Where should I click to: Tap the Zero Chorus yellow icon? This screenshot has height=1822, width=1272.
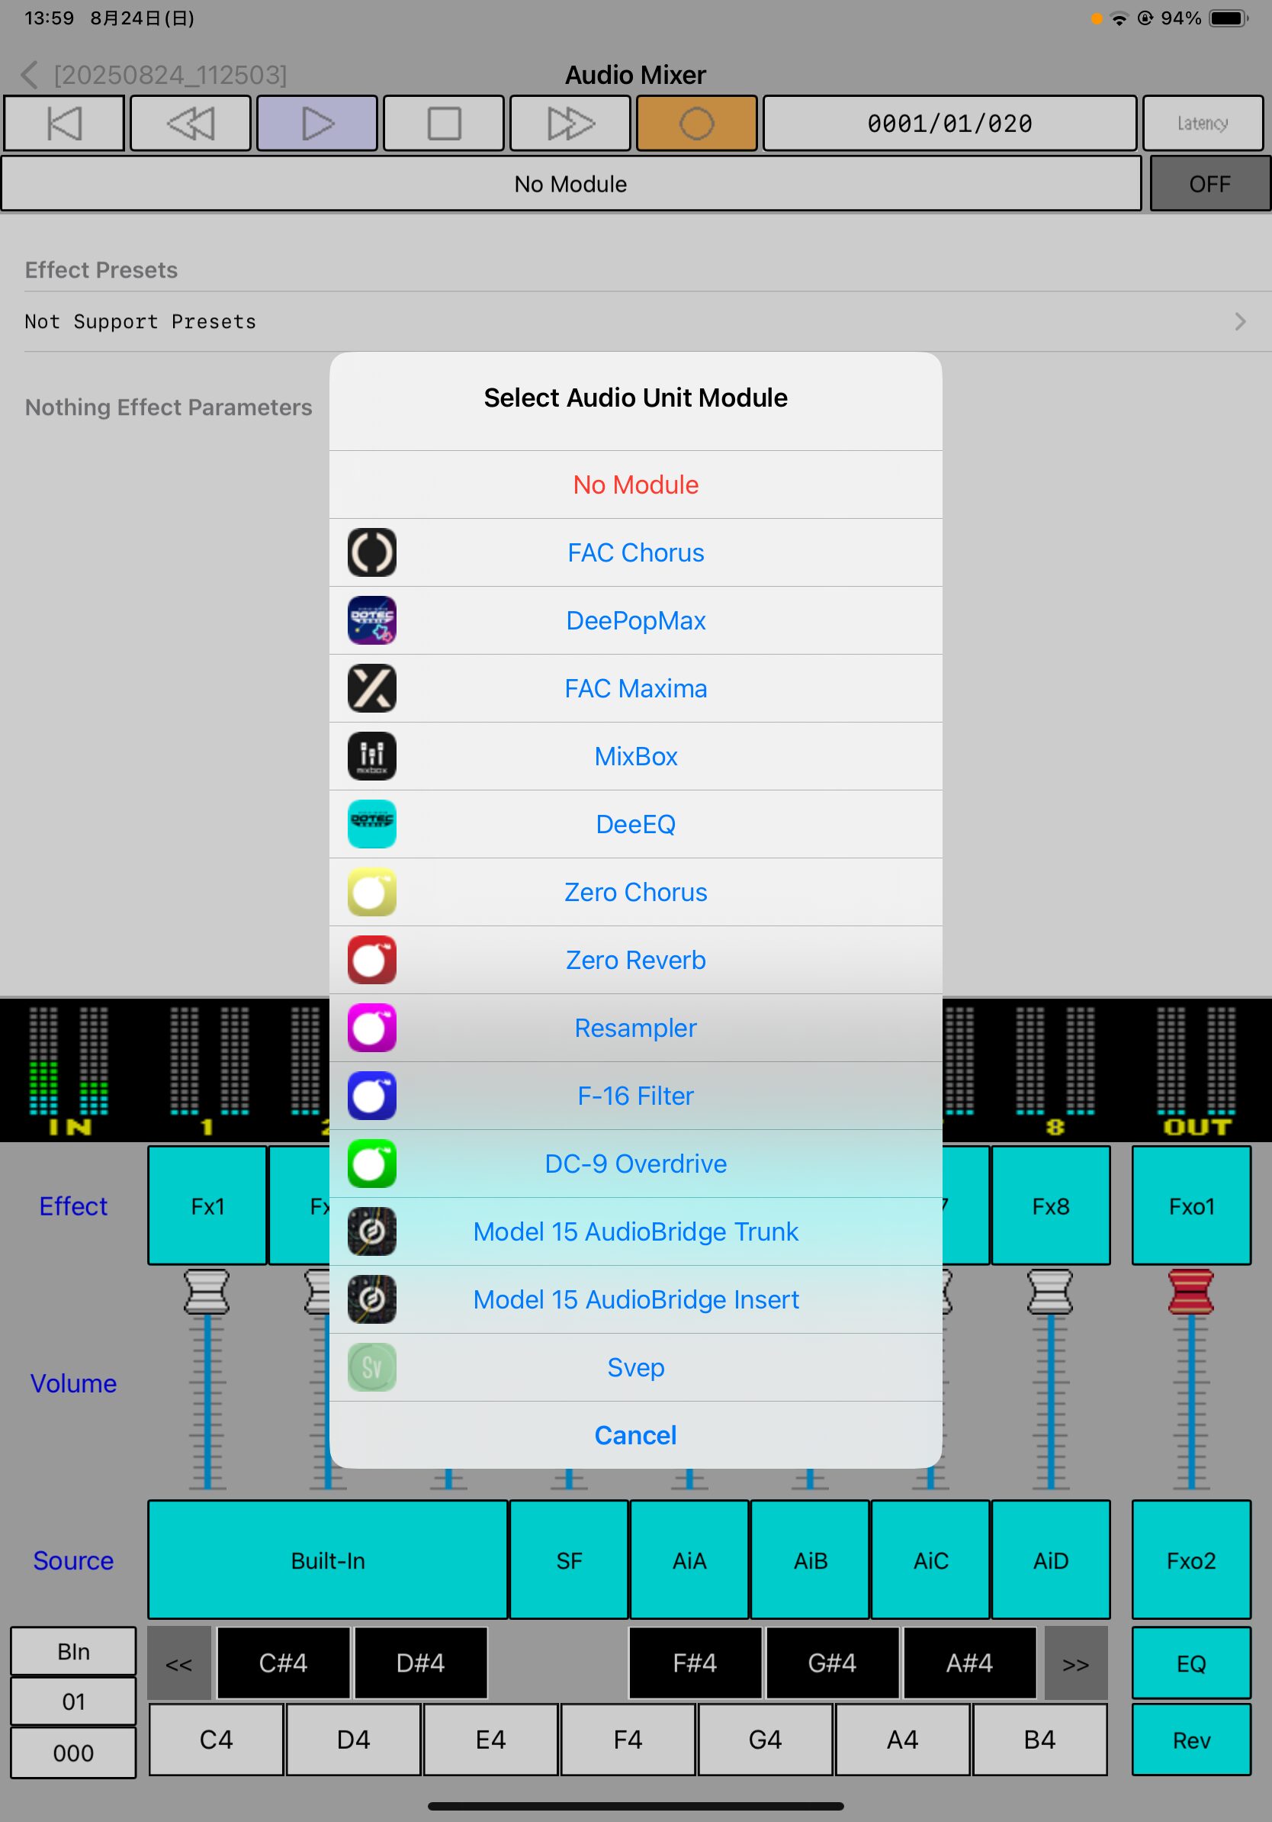coord(372,892)
